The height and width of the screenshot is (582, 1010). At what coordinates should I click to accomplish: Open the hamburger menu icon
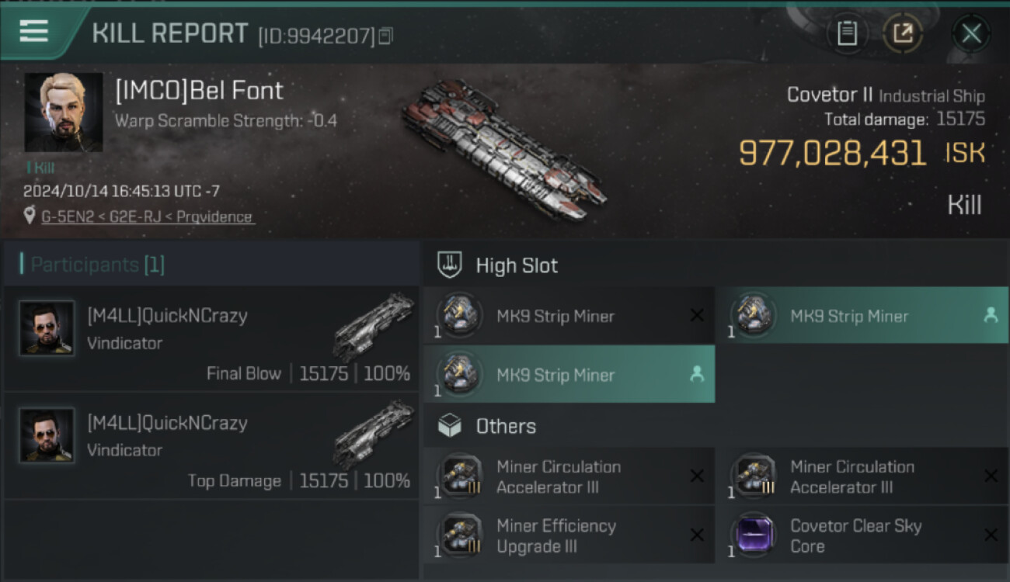click(x=33, y=31)
